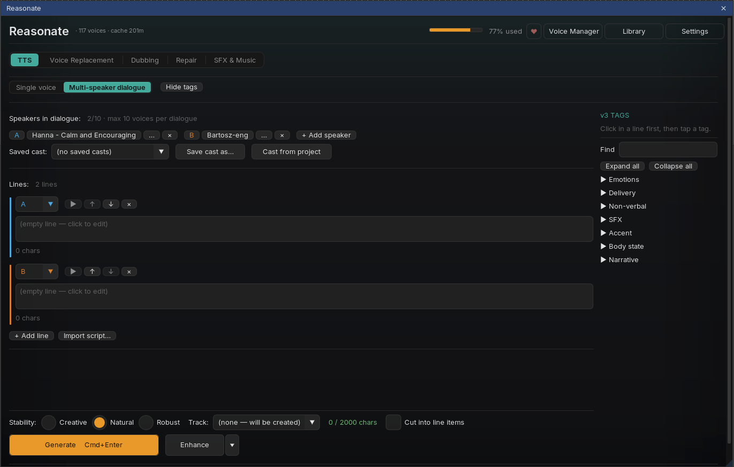This screenshot has width=734, height=467.
Task: Select Robust stability
Action: pyautogui.click(x=146, y=423)
